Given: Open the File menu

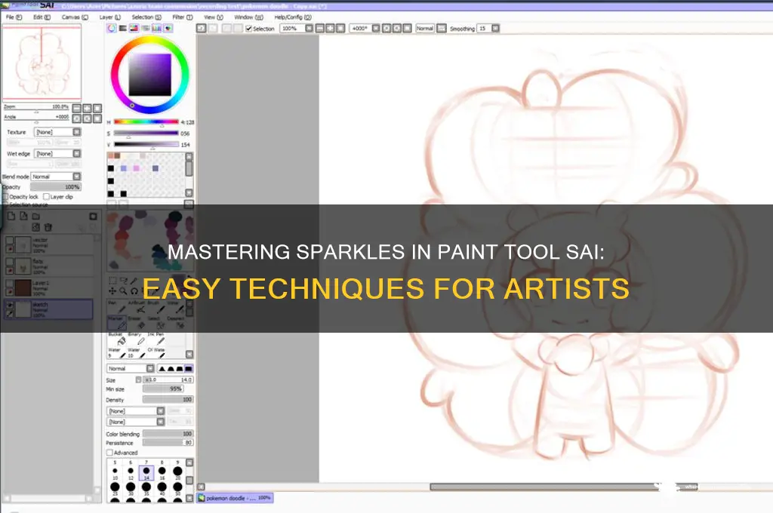Looking at the screenshot, I should tap(14, 17).
